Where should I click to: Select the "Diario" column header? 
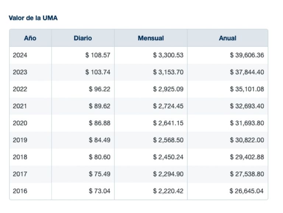[83, 38]
